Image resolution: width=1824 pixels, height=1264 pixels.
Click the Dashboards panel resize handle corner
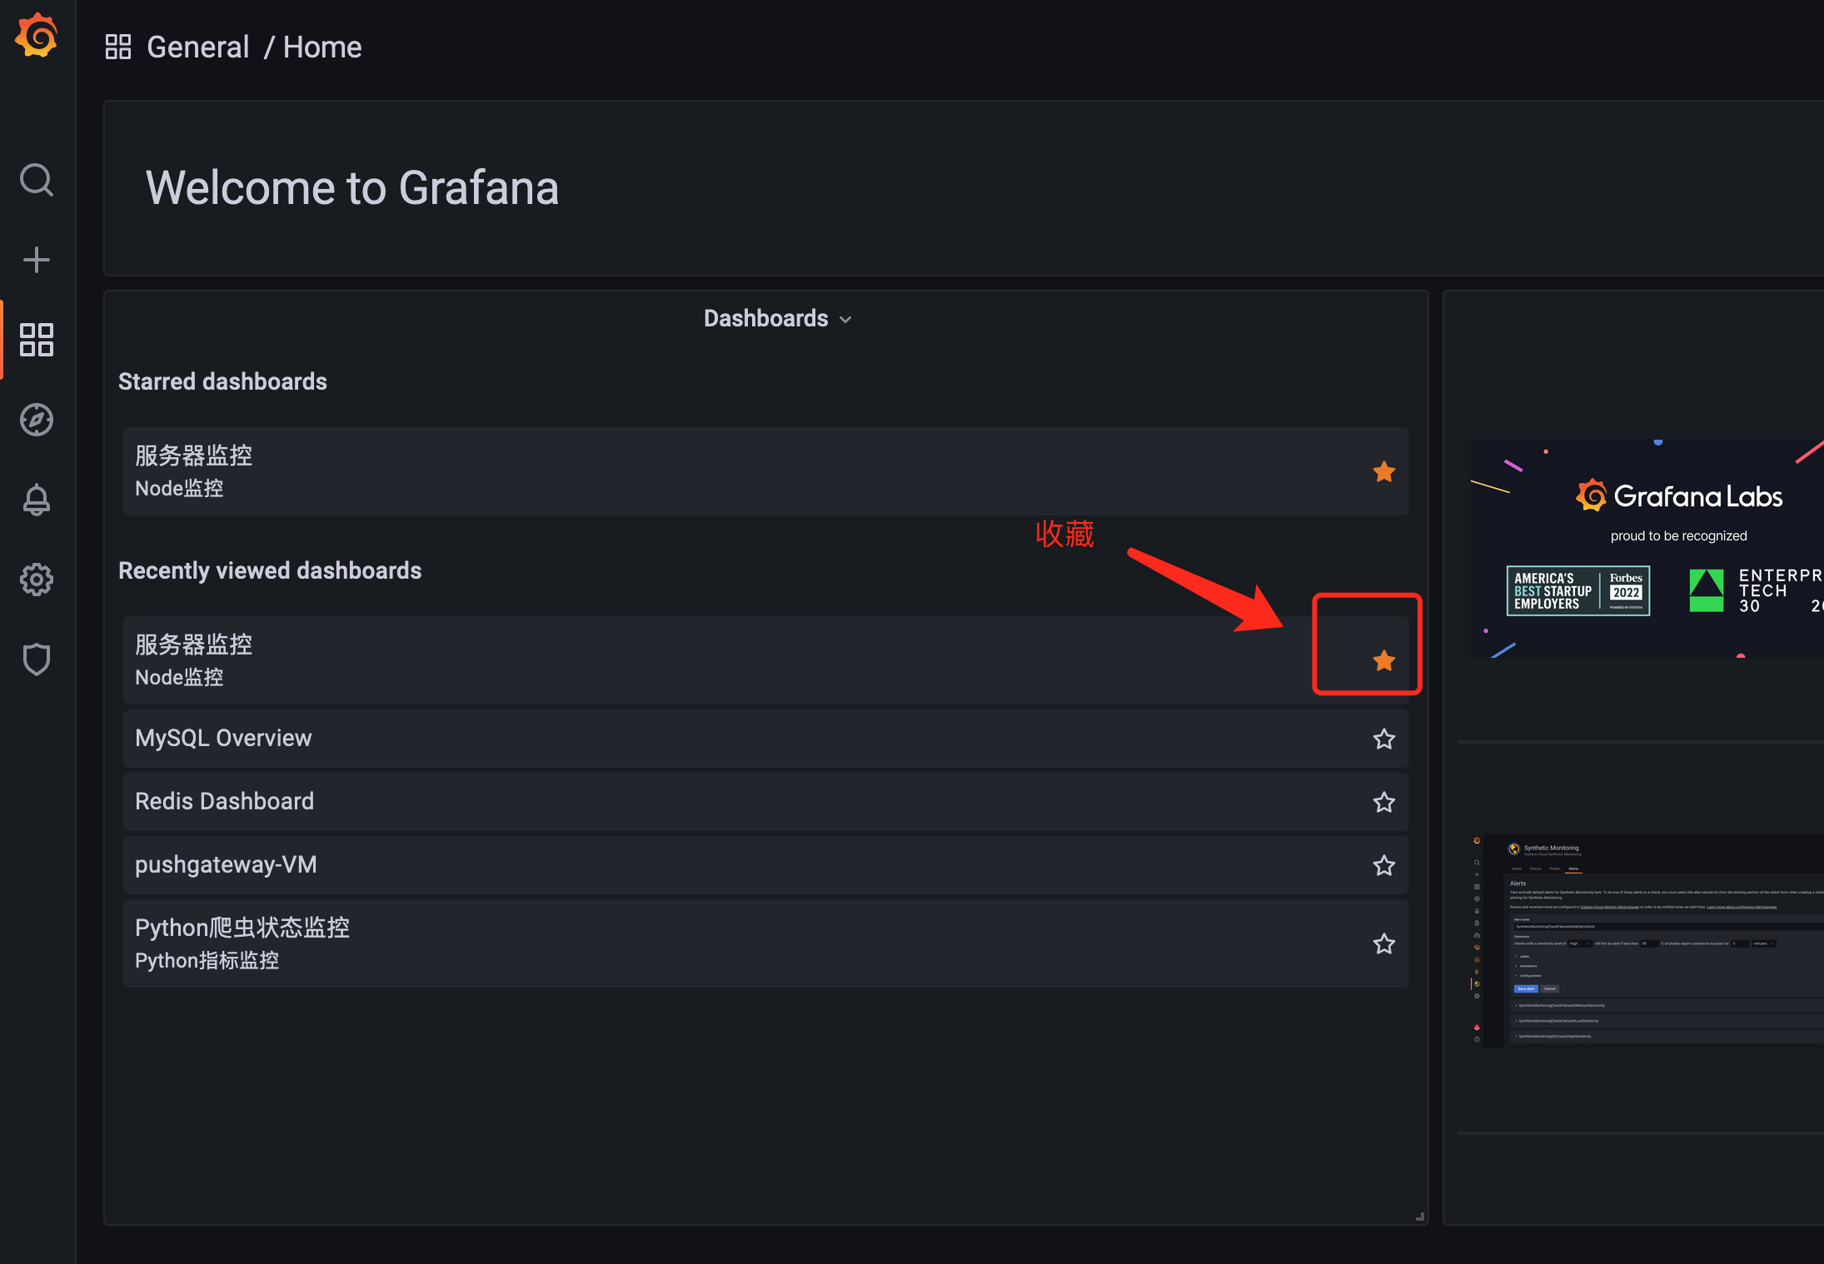pyautogui.click(x=1420, y=1217)
